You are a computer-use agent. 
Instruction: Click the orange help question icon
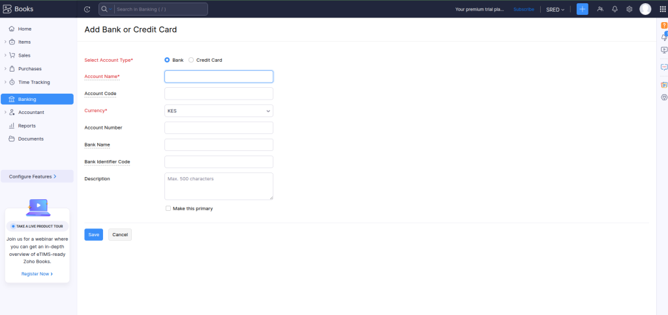pos(663,25)
